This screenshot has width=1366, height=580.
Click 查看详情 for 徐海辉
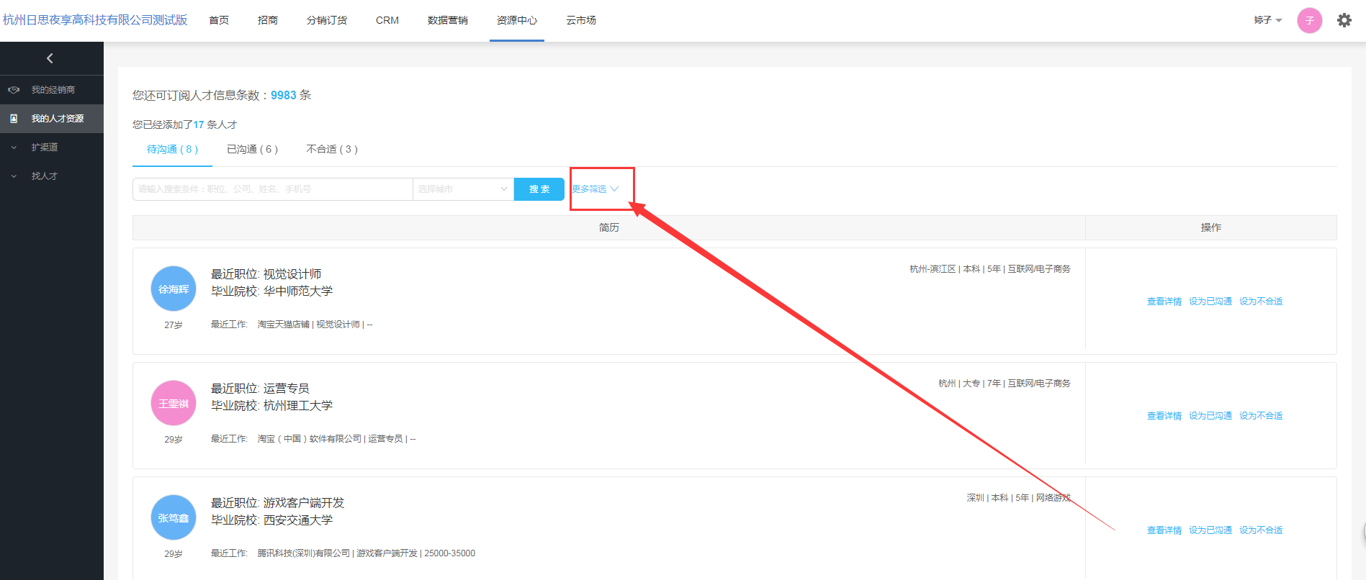click(1164, 302)
